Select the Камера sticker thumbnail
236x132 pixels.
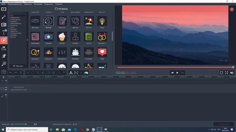pos(48,37)
